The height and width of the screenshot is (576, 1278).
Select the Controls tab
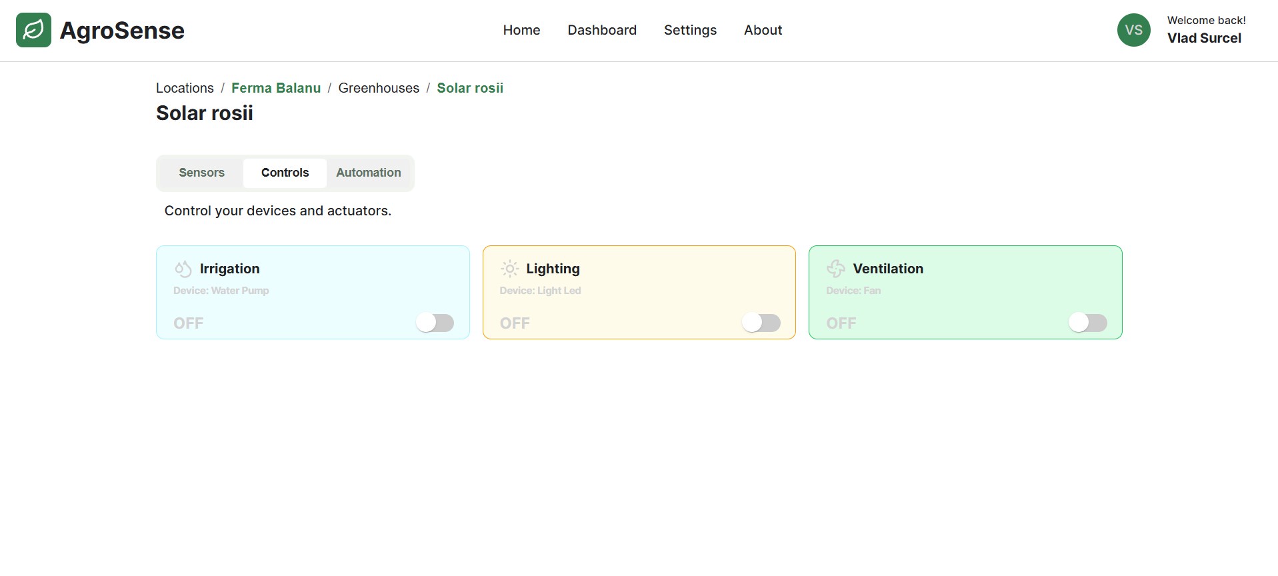coord(285,173)
